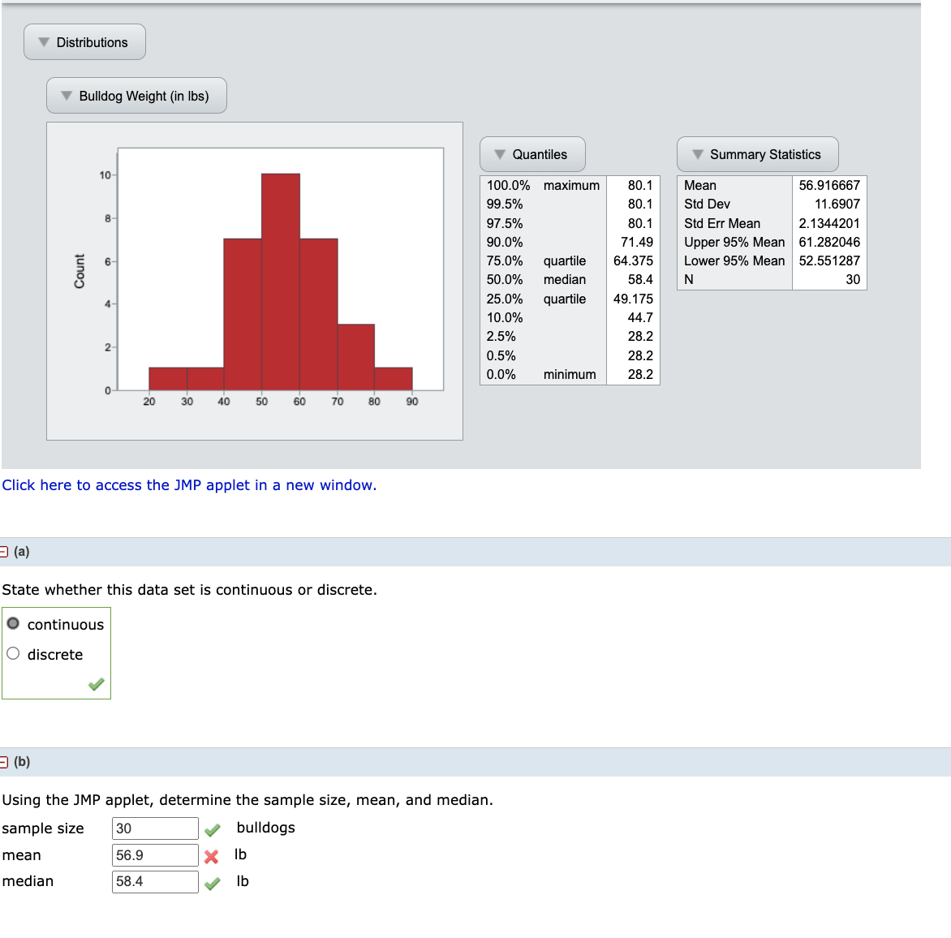This screenshot has width=951, height=938.
Task: Collapse section (a) using the minus icon
Action: tap(5, 552)
